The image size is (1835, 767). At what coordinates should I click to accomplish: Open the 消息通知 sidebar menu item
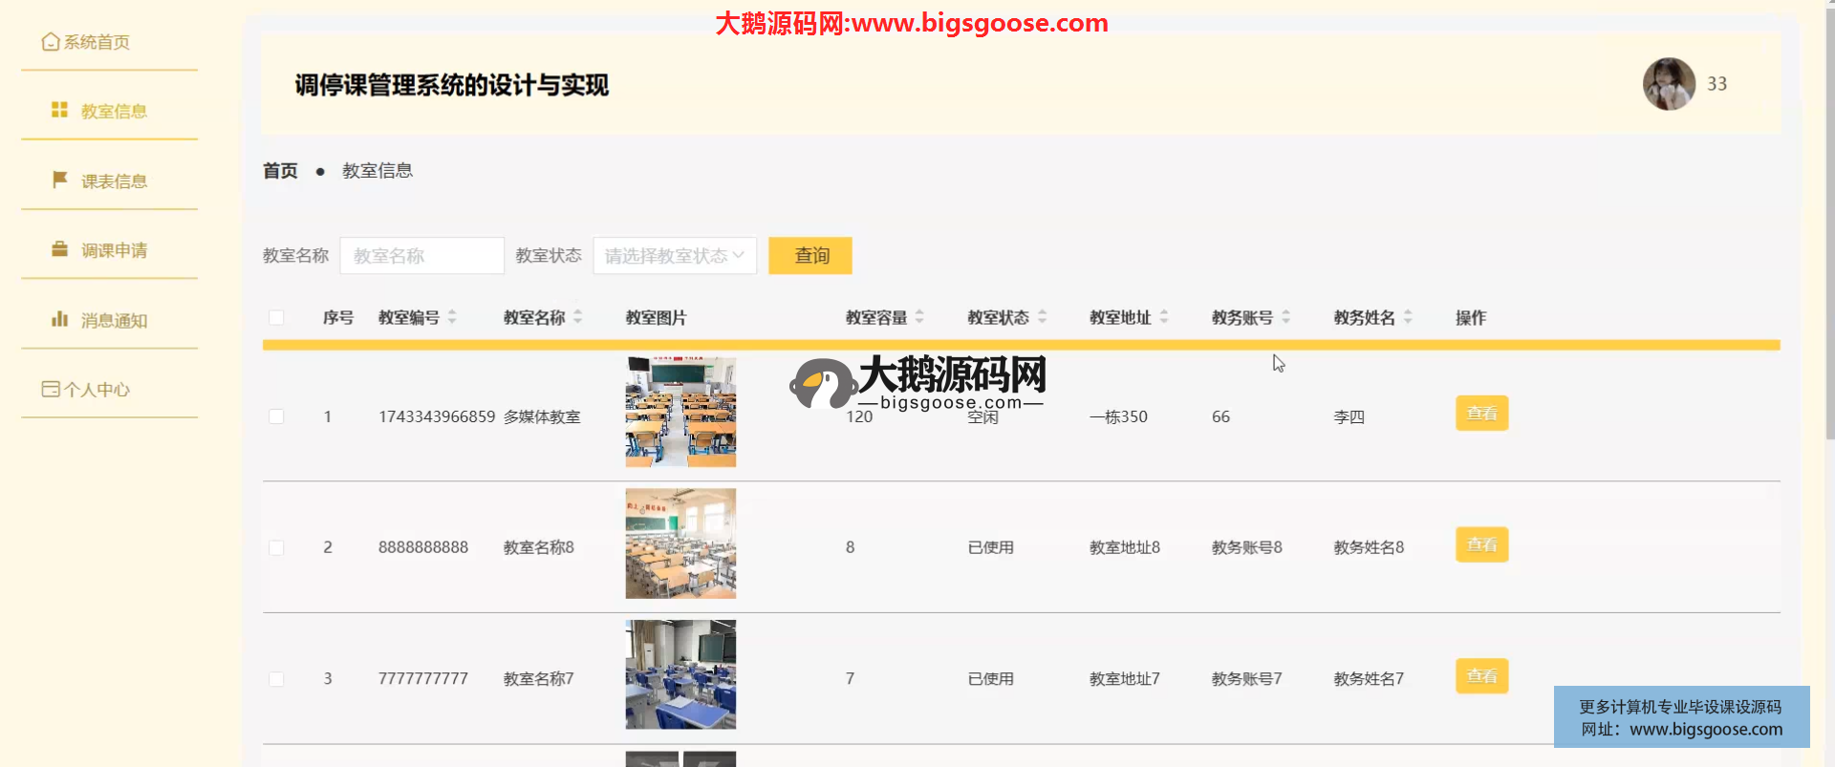pyautogui.click(x=113, y=320)
